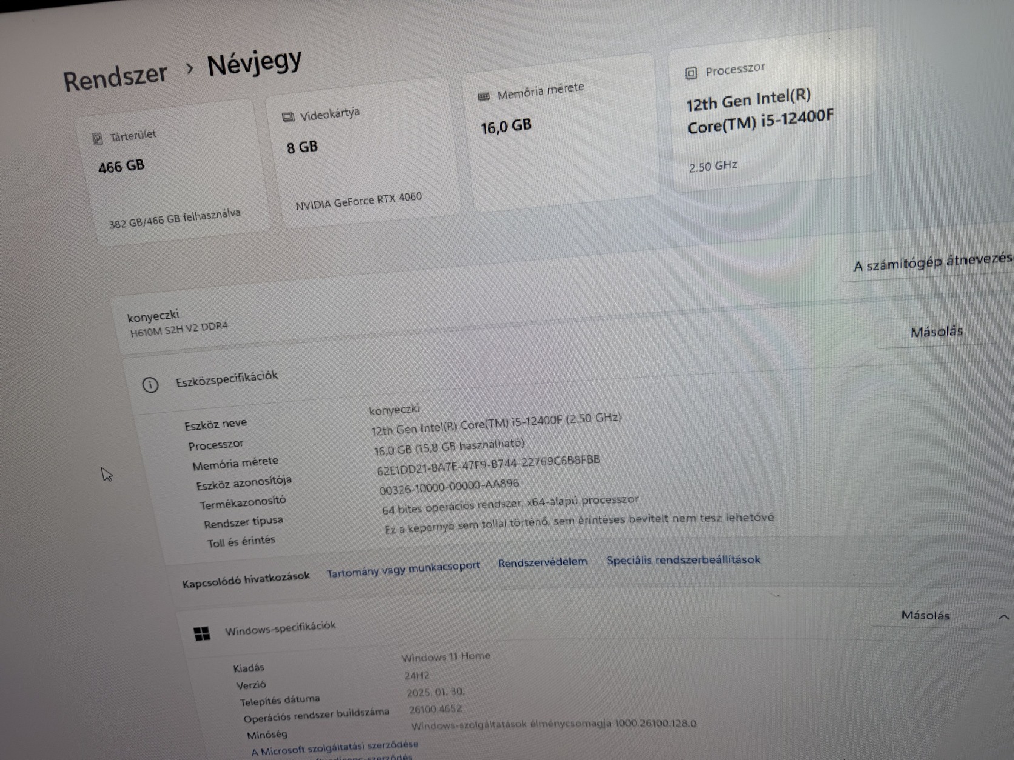Click the Windows logo beside Windows-specifikációk
Viewport: 1014px width, 760px height.
[x=202, y=634]
